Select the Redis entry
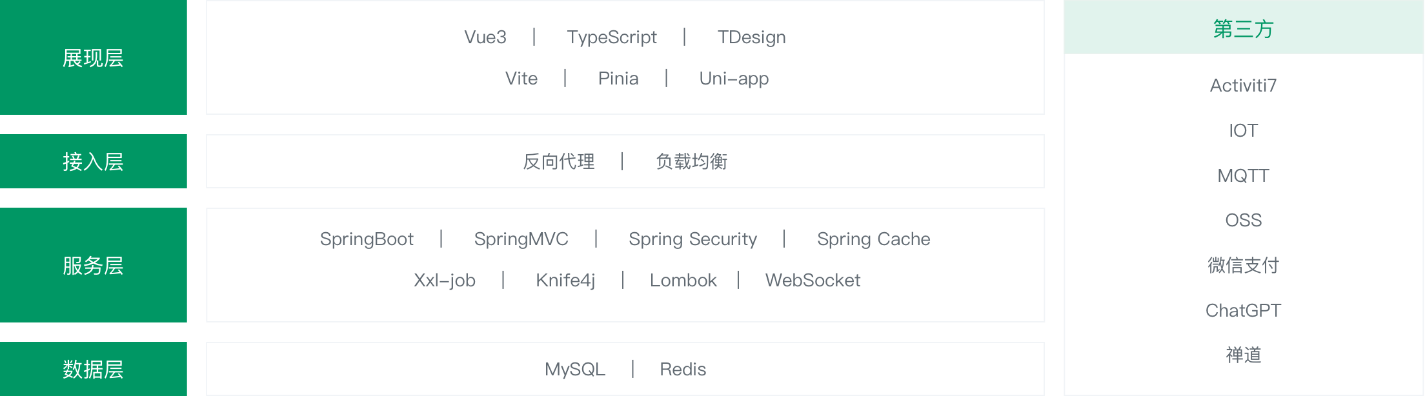 click(683, 370)
